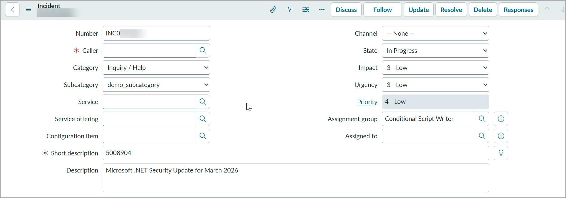Click the Follow button
This screenshot has height=198, width=566.
pyautogui.click(x=383, y=10)
